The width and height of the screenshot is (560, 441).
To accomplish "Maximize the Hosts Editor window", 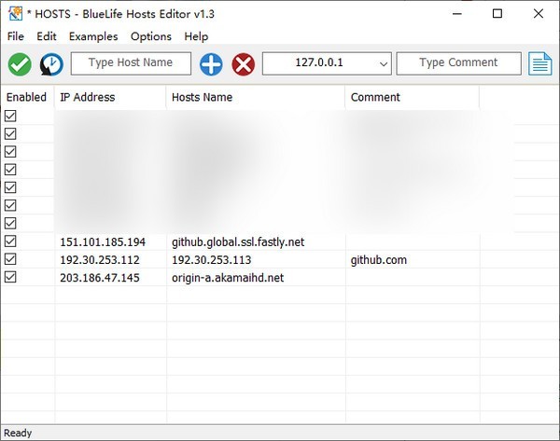I will pyautogui.click(x=497, y=14).
